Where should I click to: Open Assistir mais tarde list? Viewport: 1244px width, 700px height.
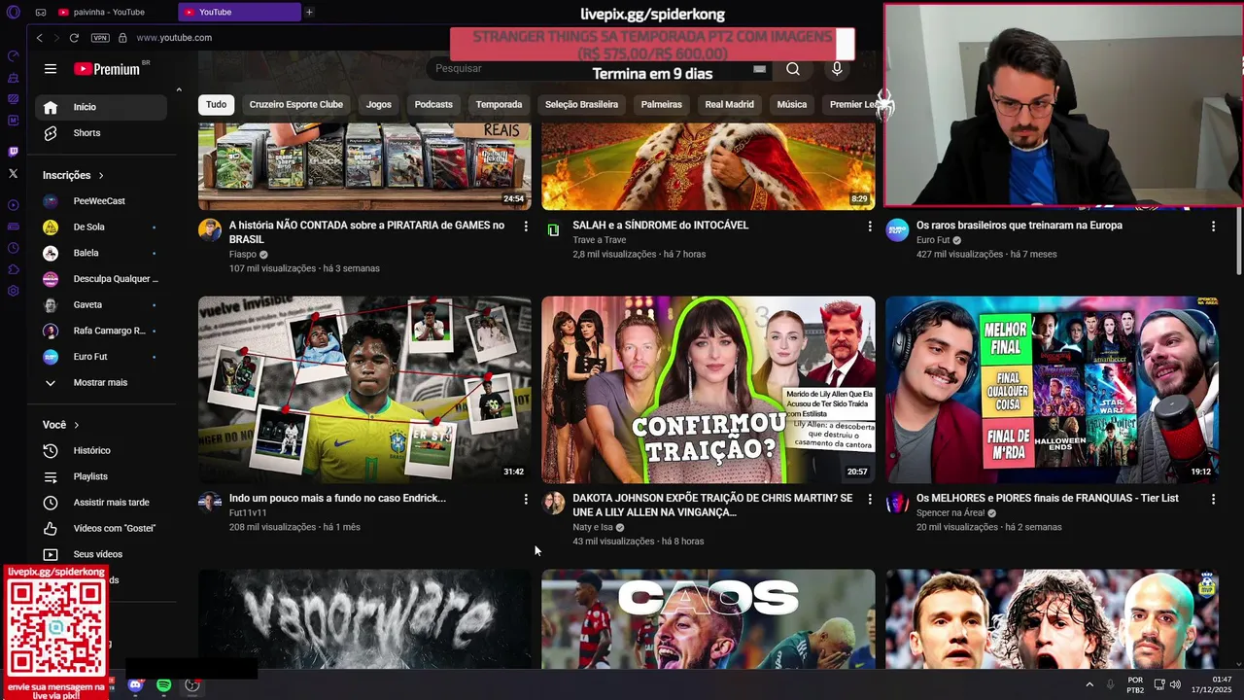coord(100,503)
